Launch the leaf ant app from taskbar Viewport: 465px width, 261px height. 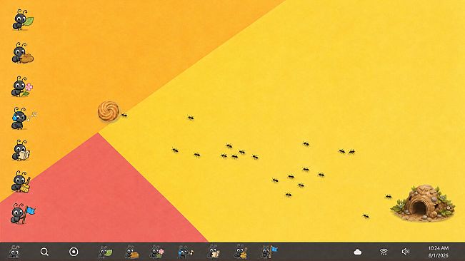click(x=105, y=252)
